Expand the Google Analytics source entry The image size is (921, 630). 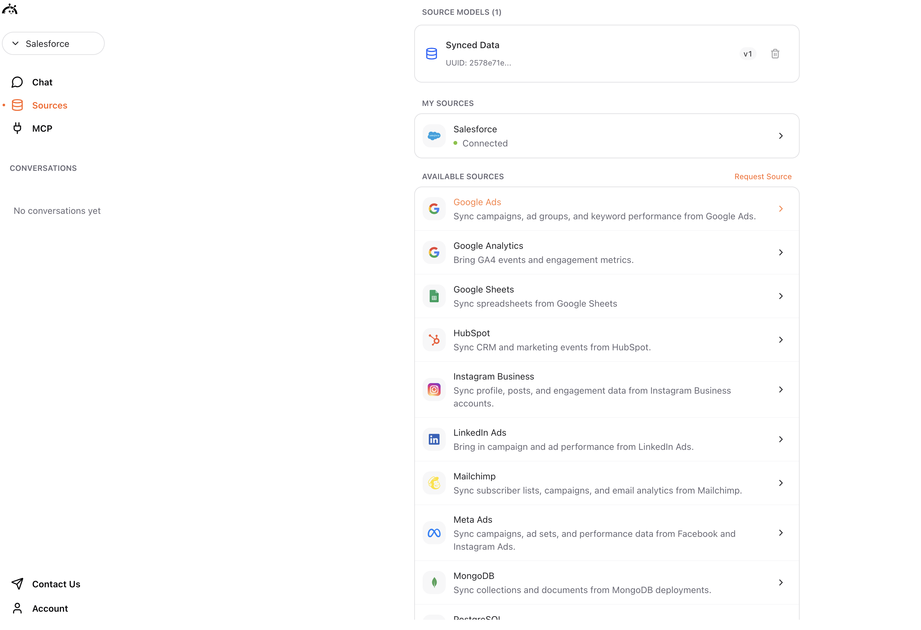(x=781, y=252)
